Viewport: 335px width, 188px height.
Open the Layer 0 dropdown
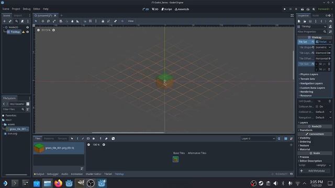pos(258,139)
